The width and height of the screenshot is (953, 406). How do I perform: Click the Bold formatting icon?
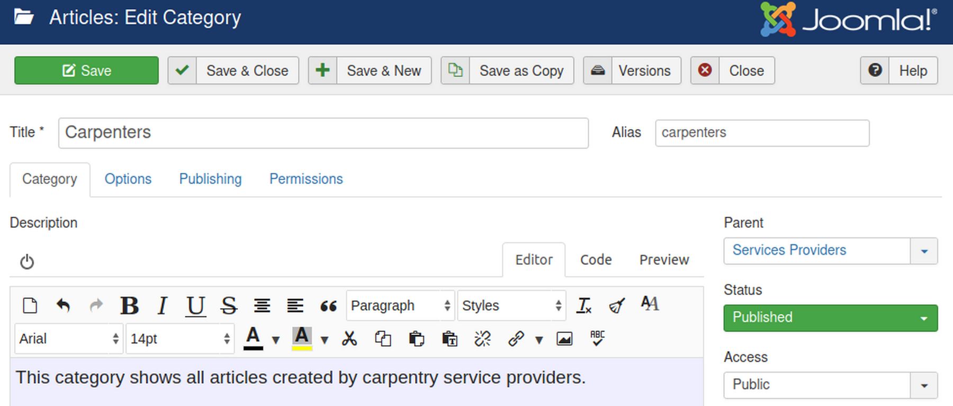[129, 306]
